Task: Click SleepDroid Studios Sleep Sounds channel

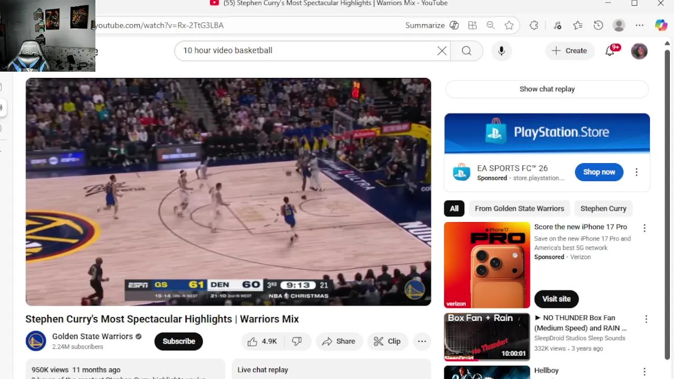Action: click(580, 338)
